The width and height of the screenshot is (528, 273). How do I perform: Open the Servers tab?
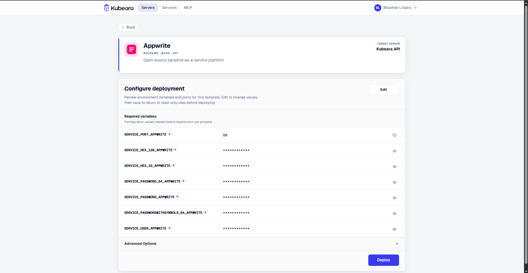[148, 8]
